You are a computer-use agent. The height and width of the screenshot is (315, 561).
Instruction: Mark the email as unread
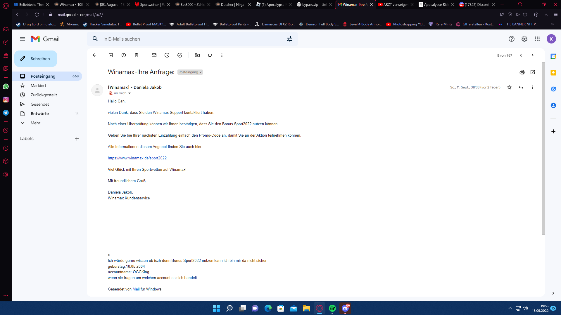point(154,55)
